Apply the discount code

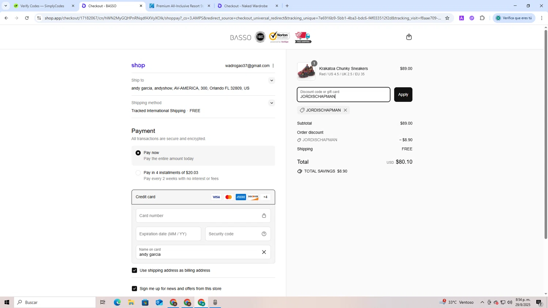(403, 95)
